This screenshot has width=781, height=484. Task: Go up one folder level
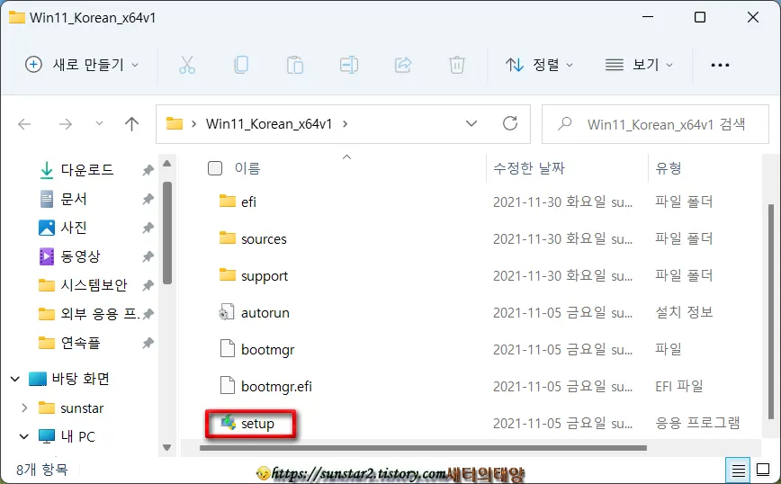131,124
